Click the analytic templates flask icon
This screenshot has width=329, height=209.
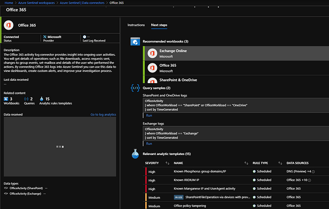(x=135, y=154)
